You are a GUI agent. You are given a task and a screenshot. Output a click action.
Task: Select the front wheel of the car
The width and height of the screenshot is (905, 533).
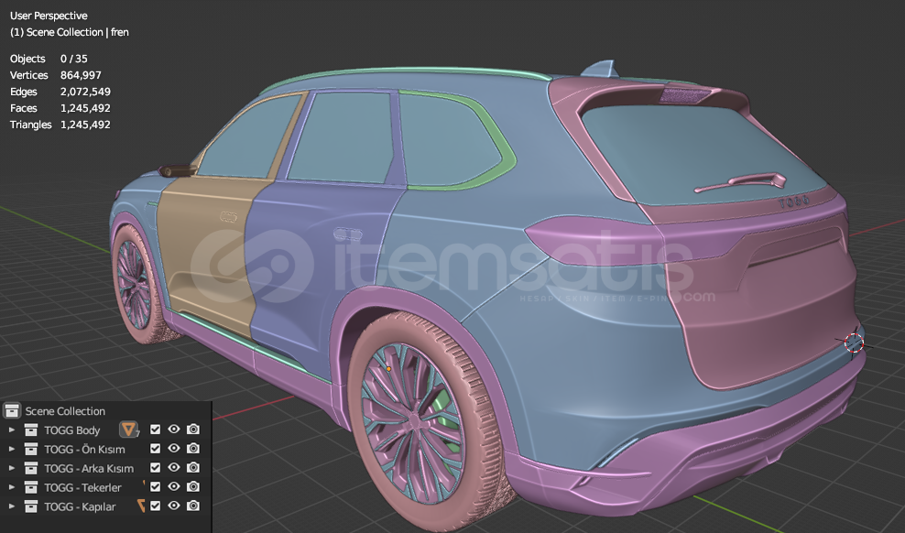point(138,285)
